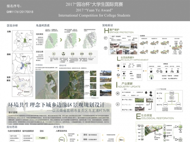
Task: Click the 区位分析 heading
Action: [12, 26]
